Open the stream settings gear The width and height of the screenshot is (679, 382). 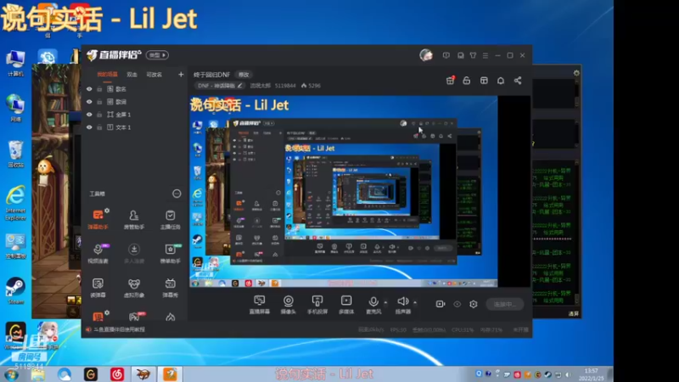[x=474, y=304]
